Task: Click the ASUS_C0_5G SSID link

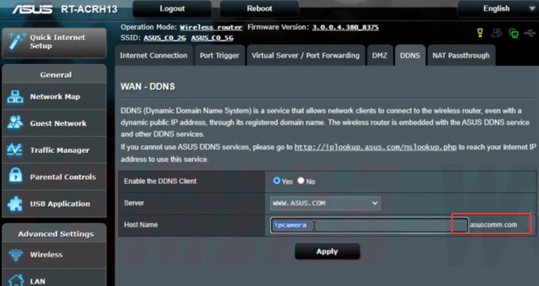Action: coord(212,38)
